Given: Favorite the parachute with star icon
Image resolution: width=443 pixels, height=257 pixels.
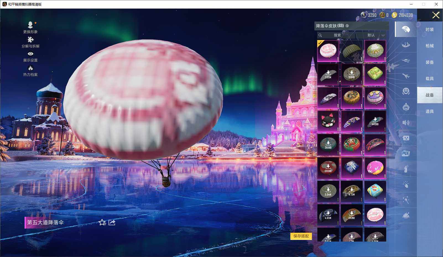Looking at the screenshot, I should click(102, 222).
